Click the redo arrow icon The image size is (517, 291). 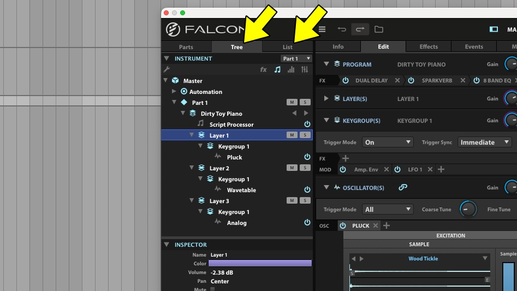tap(360, 29)
